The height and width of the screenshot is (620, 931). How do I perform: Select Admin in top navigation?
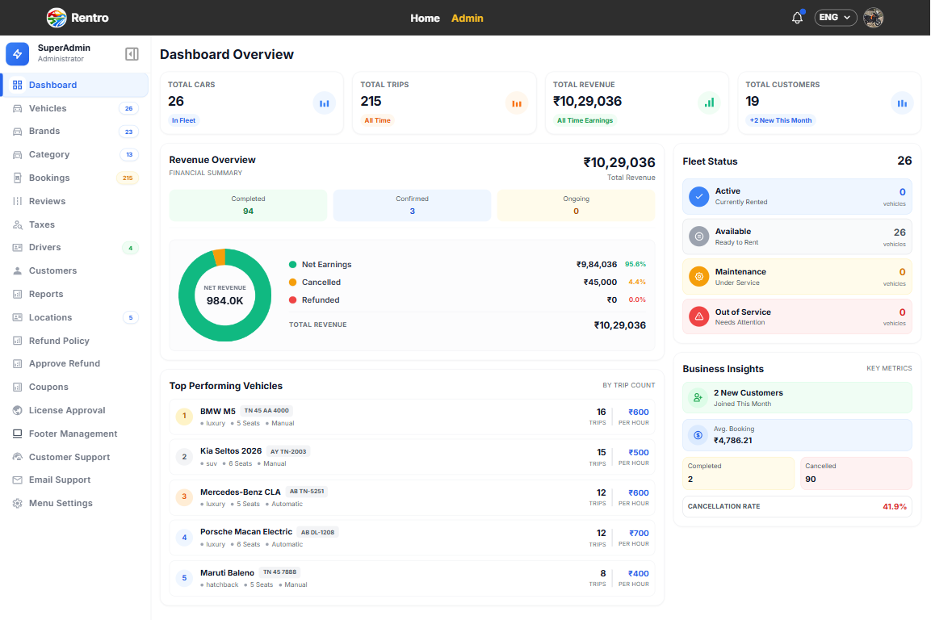coord(468,19)
